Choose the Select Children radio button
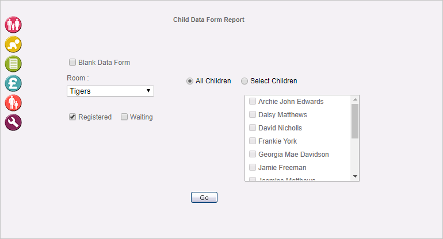 click(245, 81)
